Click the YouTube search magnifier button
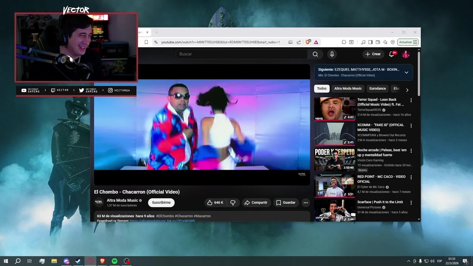 pos(315,54)
